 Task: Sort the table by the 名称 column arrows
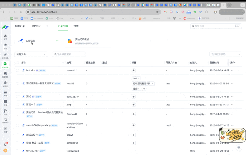pyautogui.click(x=63, y=63)
